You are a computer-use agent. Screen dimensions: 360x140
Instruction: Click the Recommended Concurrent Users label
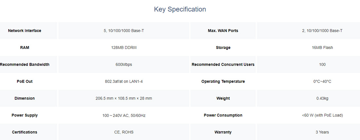tap(223, 65)
